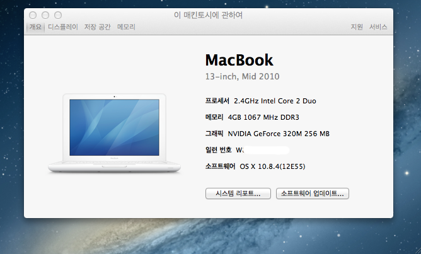Select the 저장 공간 tab
This screenshot has height=254, width=421.
pos(98,27)
